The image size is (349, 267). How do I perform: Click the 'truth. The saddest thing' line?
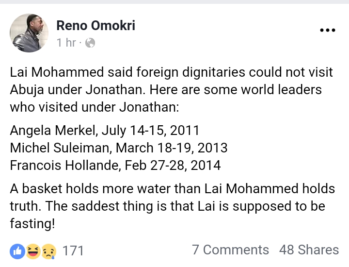coord(167,206)
